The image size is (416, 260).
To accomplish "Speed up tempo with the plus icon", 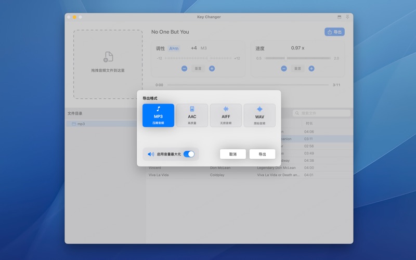I will [x=311, y=69].
